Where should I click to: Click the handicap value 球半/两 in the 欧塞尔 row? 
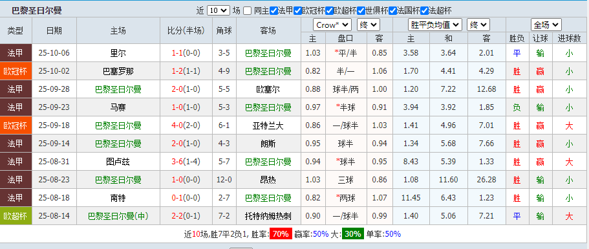pos(346,89)
